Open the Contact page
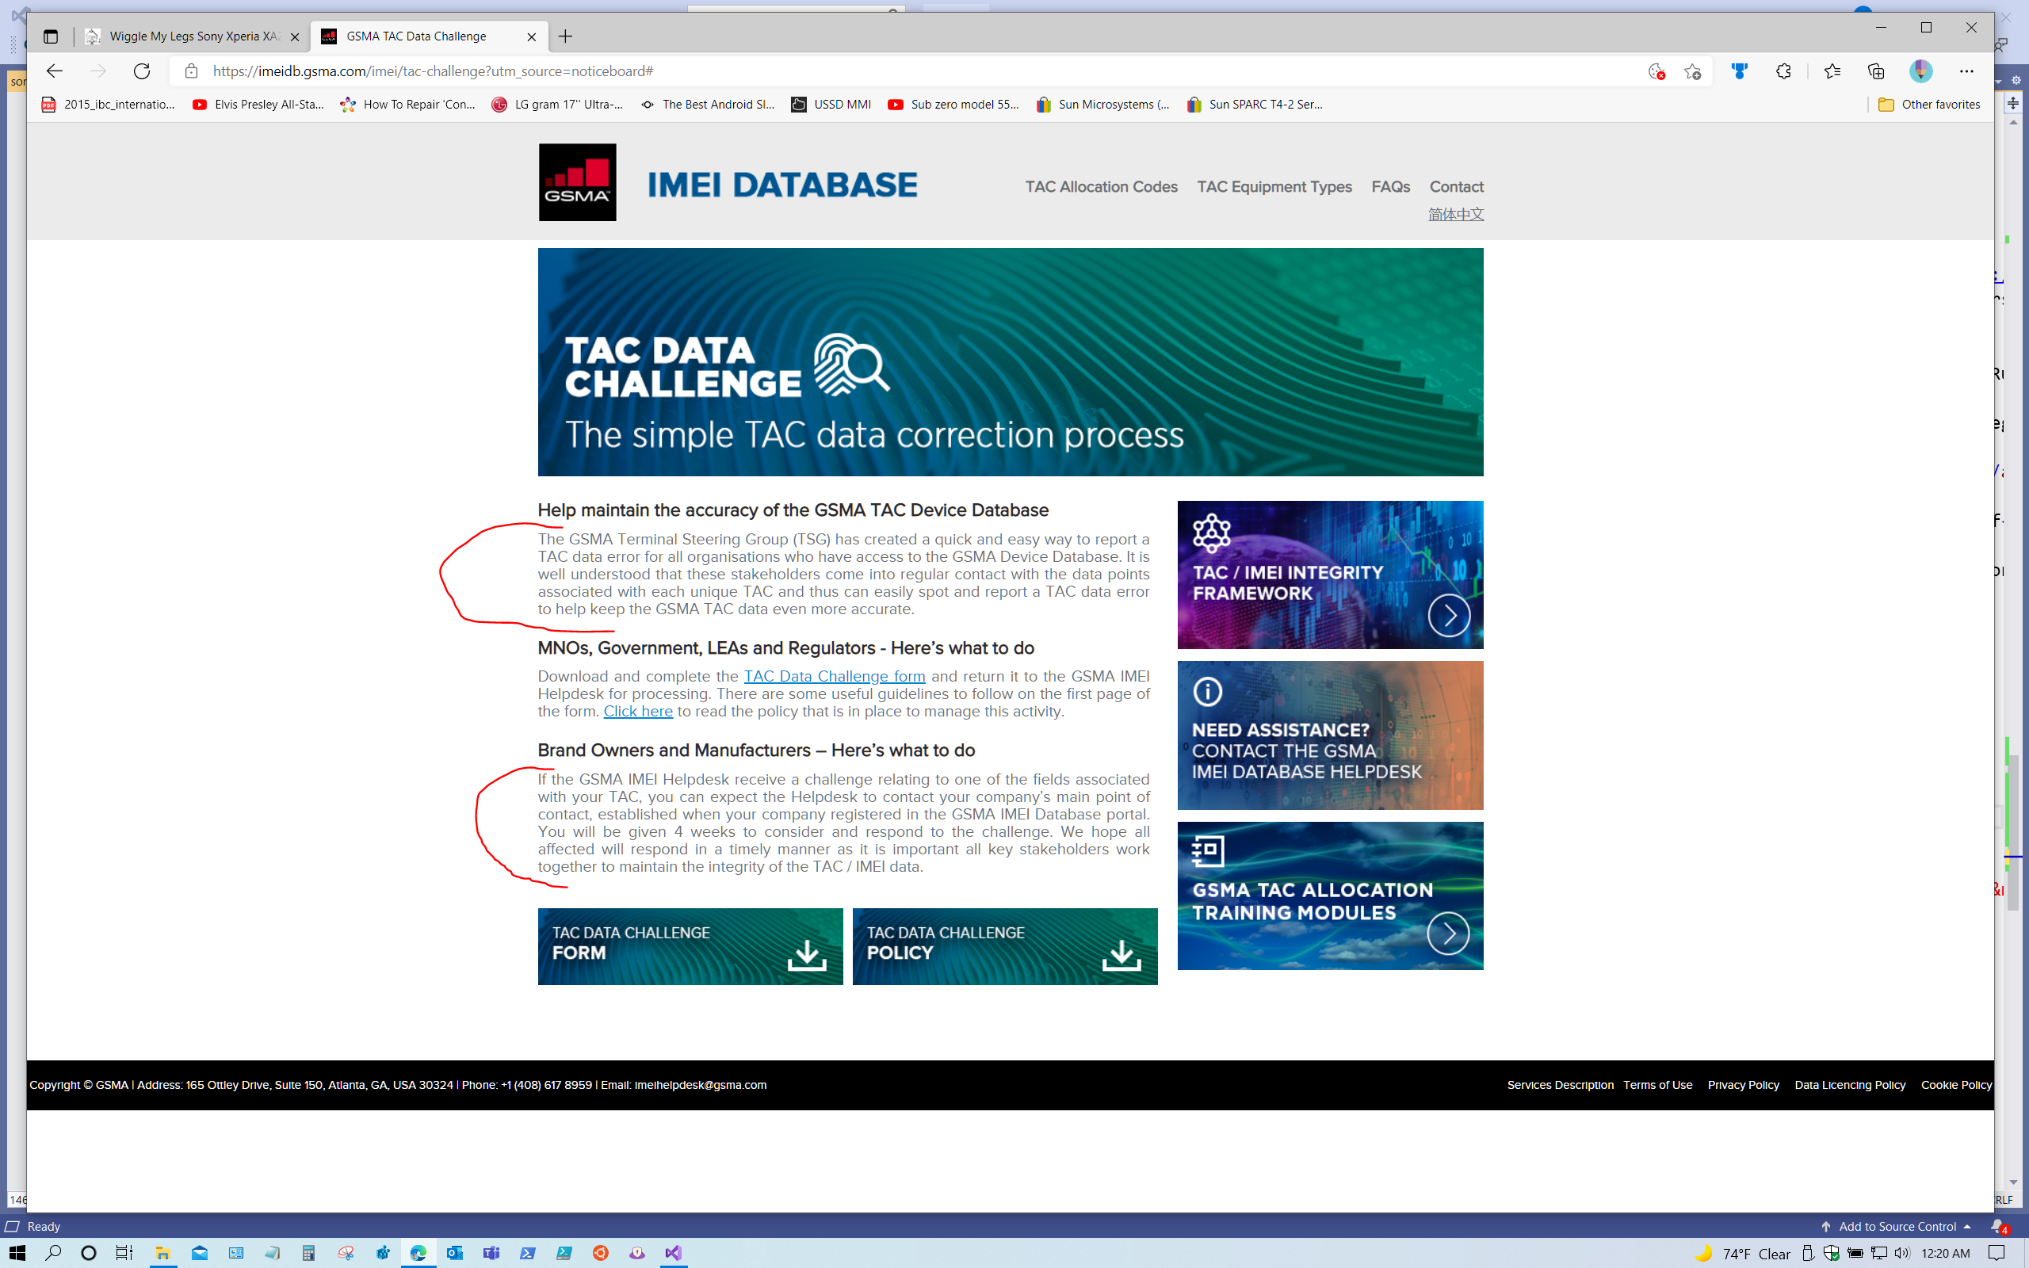This screenshot has height=1268, width=2029. coord(1455,187)
